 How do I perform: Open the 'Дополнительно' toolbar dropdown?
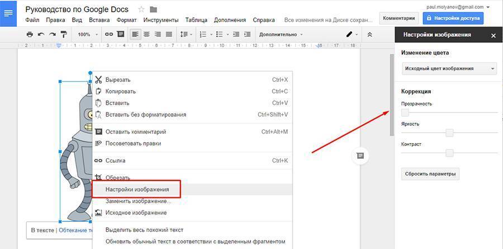click(281, 35)
